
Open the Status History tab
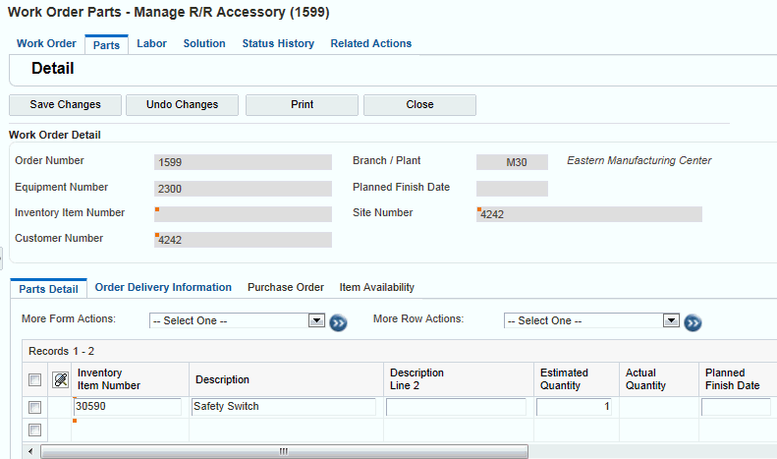[278, 43]
